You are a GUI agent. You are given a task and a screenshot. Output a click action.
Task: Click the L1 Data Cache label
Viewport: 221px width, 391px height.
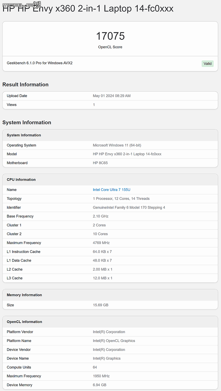pyautogui.click(x=19, y=260)
